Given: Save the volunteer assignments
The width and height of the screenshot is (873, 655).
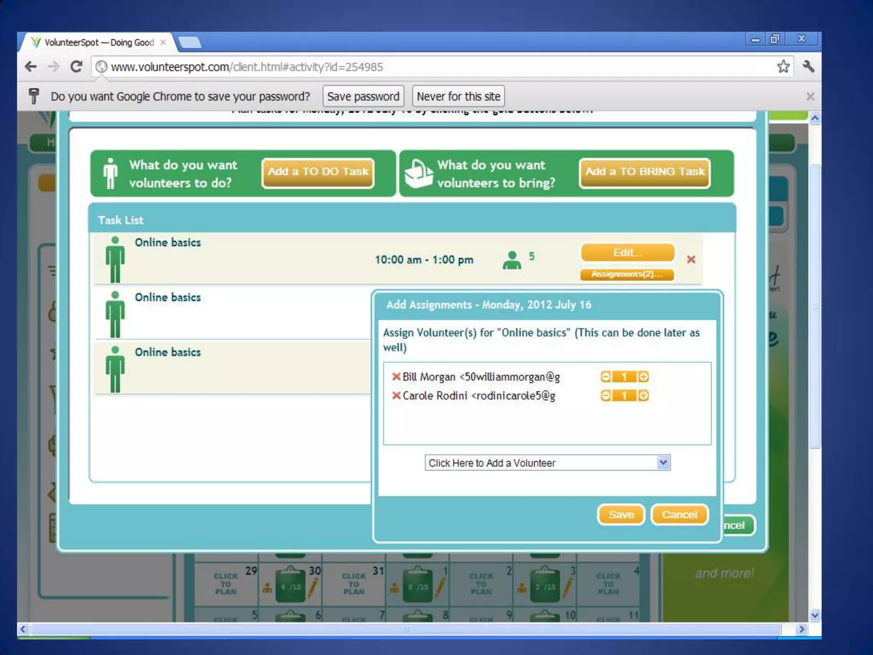Looking at the screenshot, I should pos(621,515).
